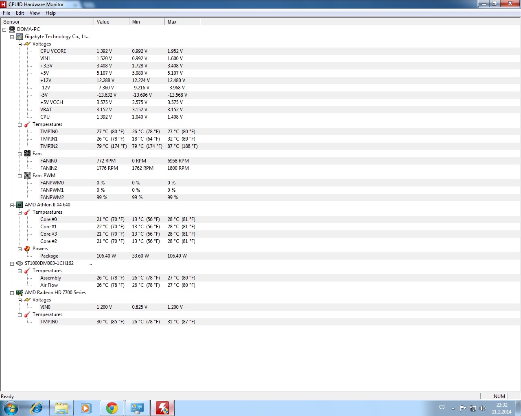The image size is (521, 416).
Task: Click the Powers flame icon
Action: pos(27,249)
